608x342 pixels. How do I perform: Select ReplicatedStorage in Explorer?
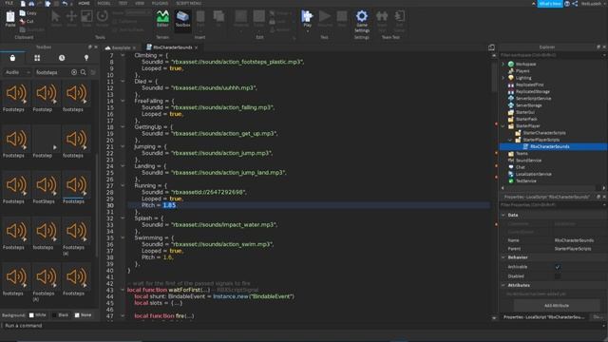532,91
